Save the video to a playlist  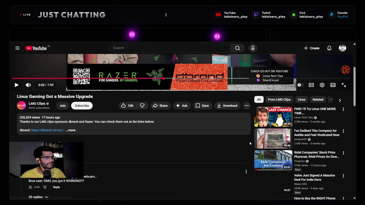(x=202, y=106)
